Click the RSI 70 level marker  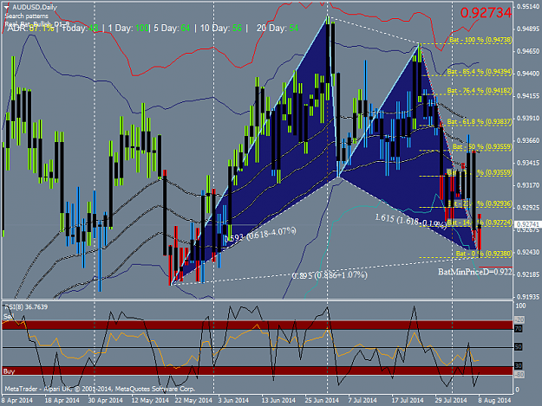click(x=518, y=329)
